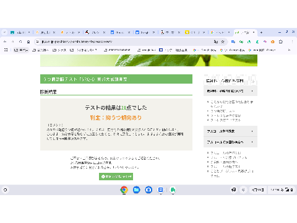
Task: Open the Camera app from shelf
Action: pyautogui.click(x=148, y=190)
